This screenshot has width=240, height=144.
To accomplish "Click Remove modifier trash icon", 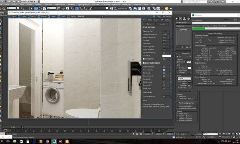I will pos(190,47).
